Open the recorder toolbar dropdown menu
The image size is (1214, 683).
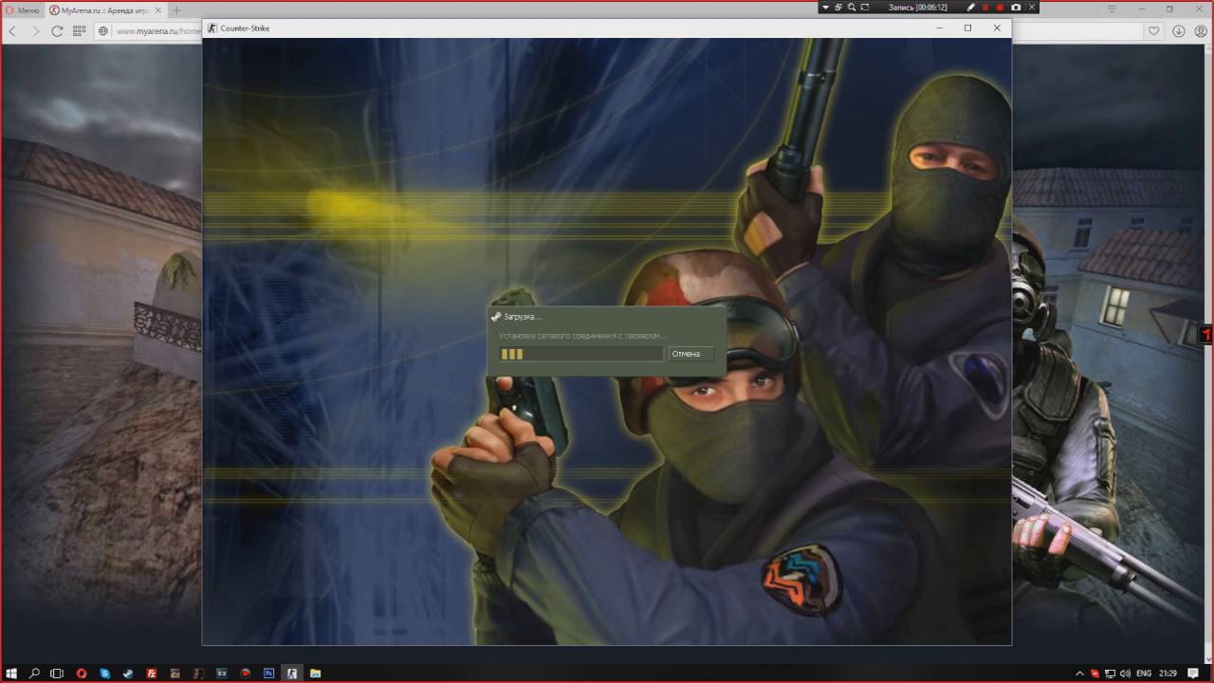pos(826,8)
